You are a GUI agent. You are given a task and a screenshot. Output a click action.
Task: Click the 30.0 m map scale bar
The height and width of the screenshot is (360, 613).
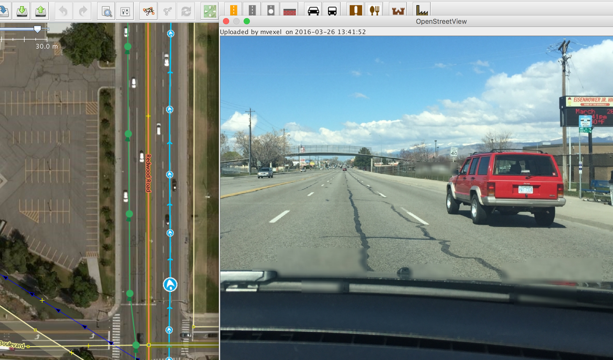[24, 39]
